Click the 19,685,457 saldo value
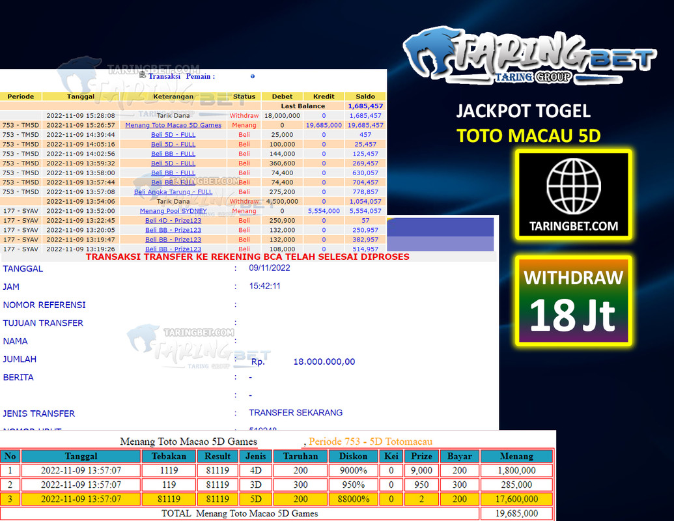Image resolution: width=674 pixels, height=521 pixels. pyautogui.click(x=365, y=125)
